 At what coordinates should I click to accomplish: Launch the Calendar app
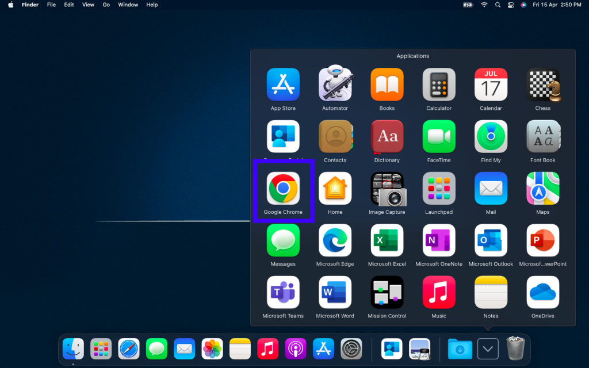coord(491,85)
